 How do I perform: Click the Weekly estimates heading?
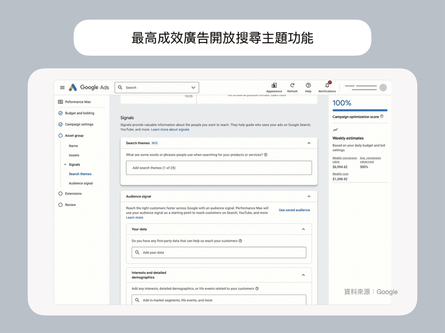point(348,138)
